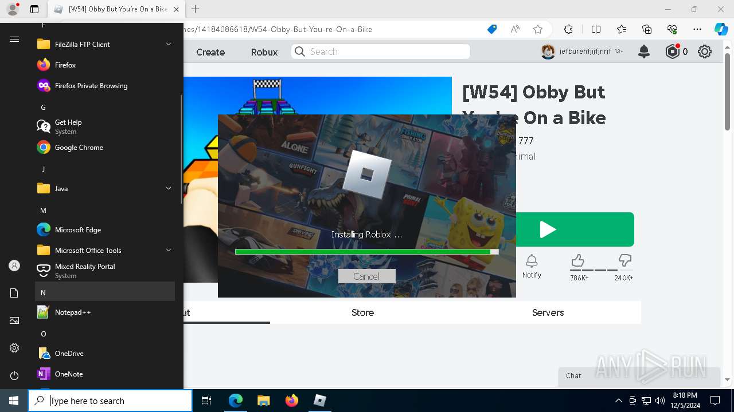734x412 pixels.
Task: Open the Edge tab actions menu
Action: [x=34, y=9]
